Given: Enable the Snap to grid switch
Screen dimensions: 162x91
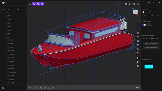Looking at the screenshot, I should (144, 12).
